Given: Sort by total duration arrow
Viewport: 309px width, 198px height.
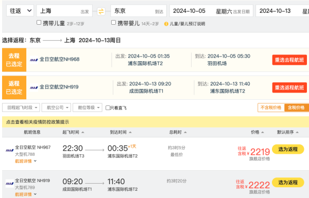Looking at the screenshot, I should (x=185, y=132).
